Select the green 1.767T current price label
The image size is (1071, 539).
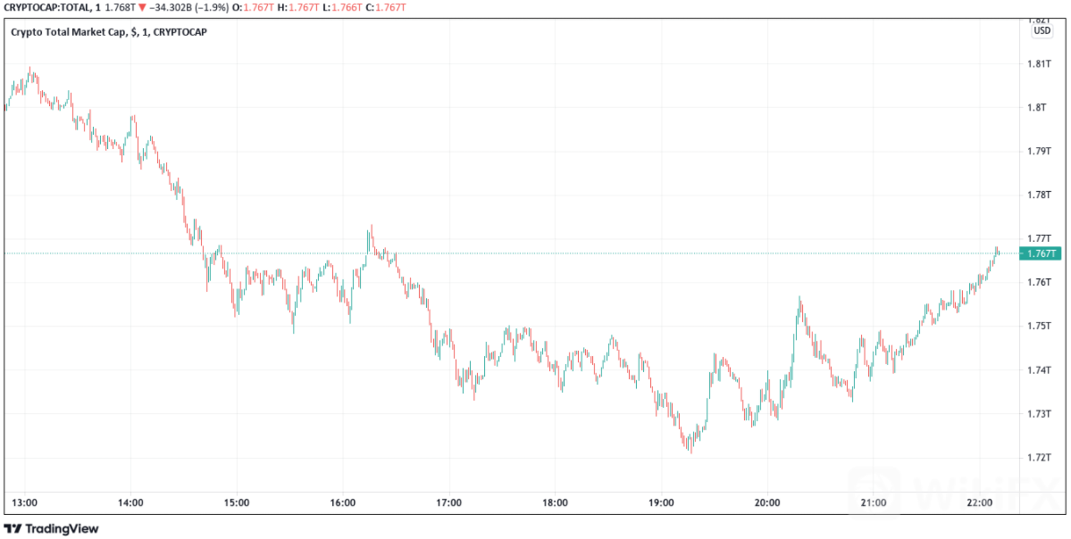pyautogui.click(x=1040, y=253)
